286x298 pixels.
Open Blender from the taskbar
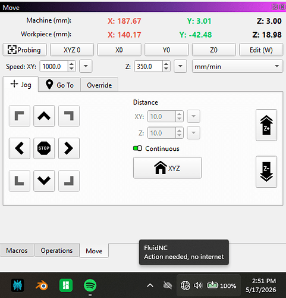tap(42, 285)
